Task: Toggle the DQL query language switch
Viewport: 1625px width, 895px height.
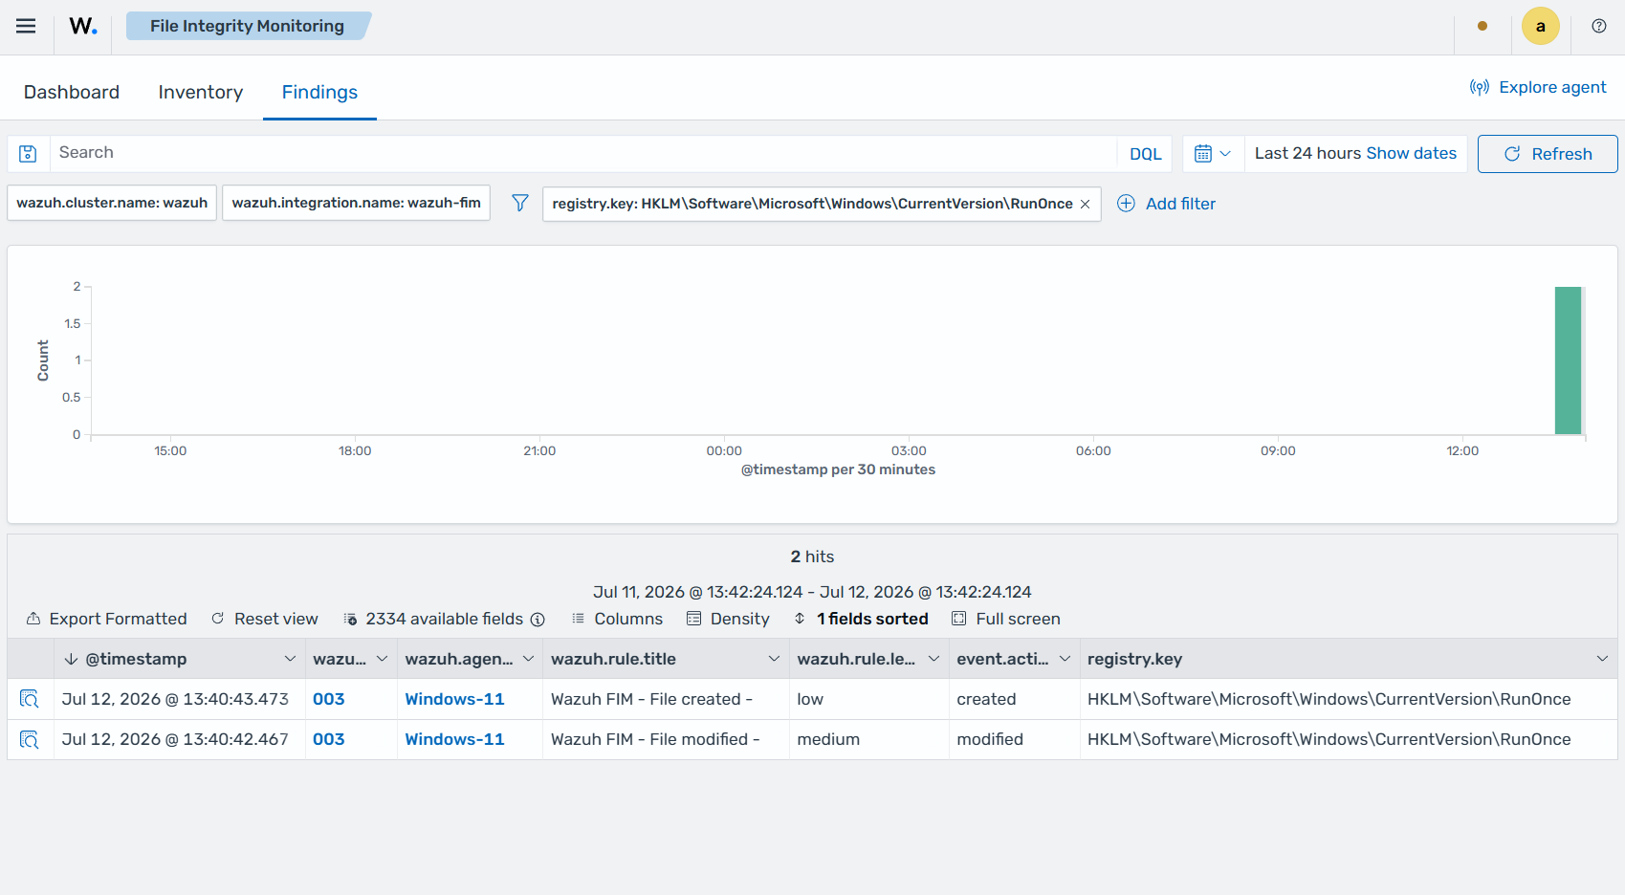Action: click(1145, 154)
